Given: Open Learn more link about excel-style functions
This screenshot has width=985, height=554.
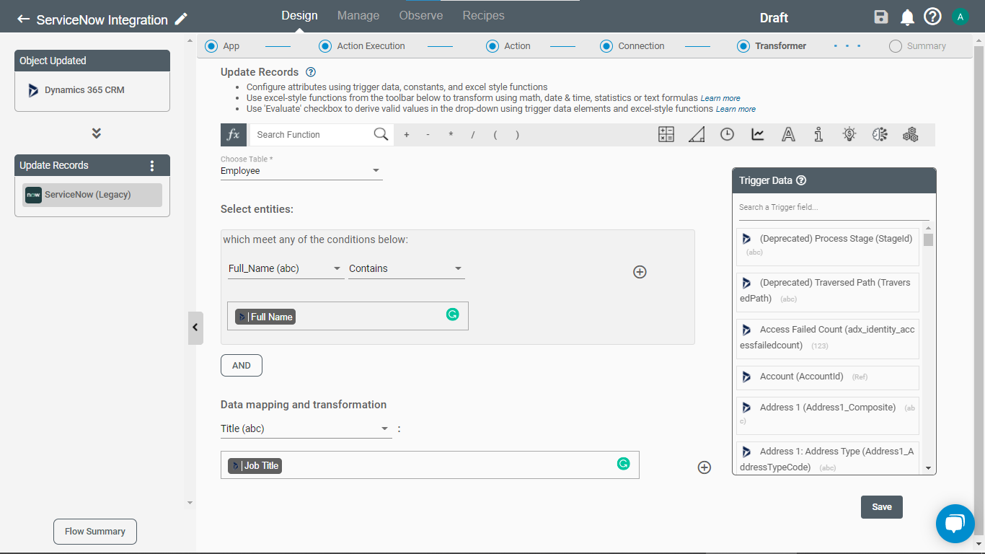Looking at the screenshot, I should tap(720, 98).
